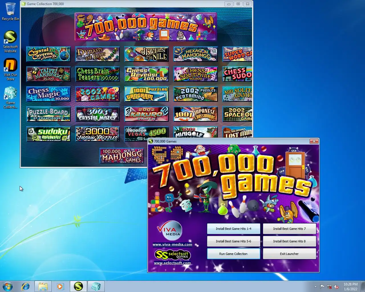Viewport: 365px width, 292px height.
Task: Click the network status tray icon
Action: coord(329,287)
